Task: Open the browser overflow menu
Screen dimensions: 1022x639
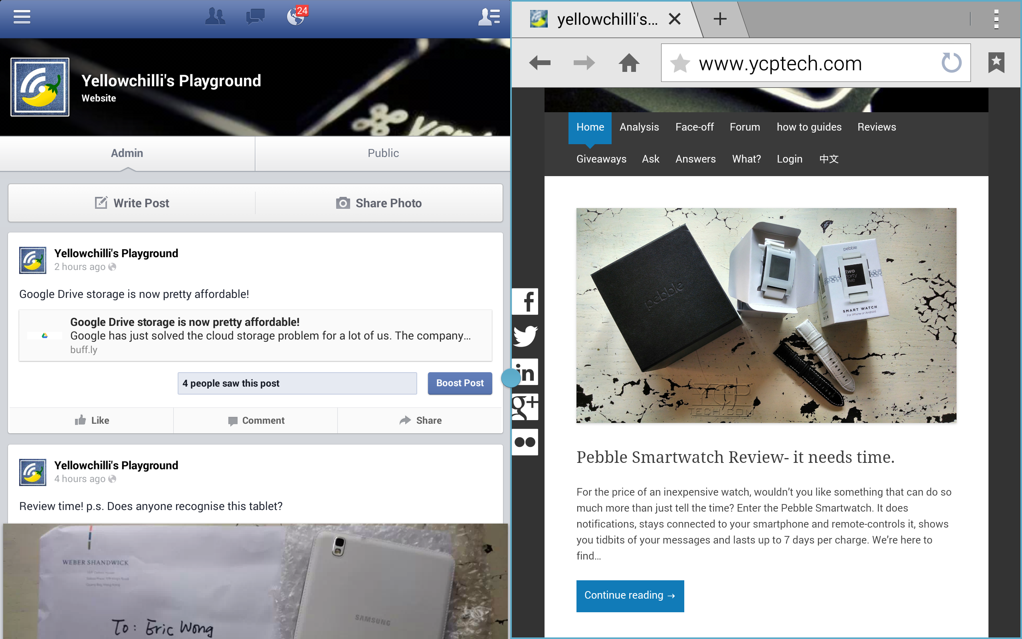Action: coord(996,19)
